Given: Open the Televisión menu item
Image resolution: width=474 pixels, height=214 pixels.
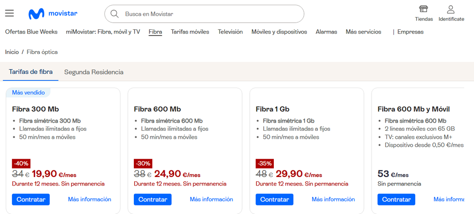Looking at the screenshot, I should [230, 32].
